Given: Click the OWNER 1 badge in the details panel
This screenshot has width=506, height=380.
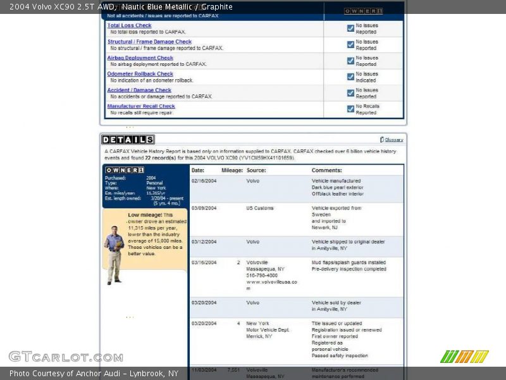Looking at the screenshot, I should coord(125,170).
